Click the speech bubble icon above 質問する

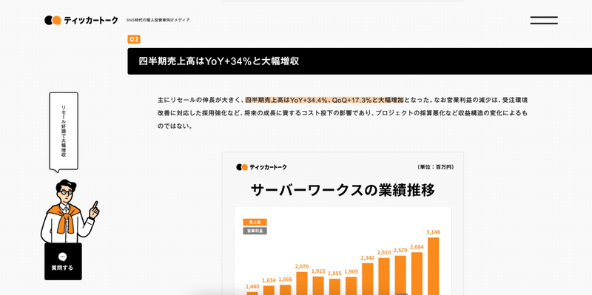pyautogui.click(x=63, y=257)
